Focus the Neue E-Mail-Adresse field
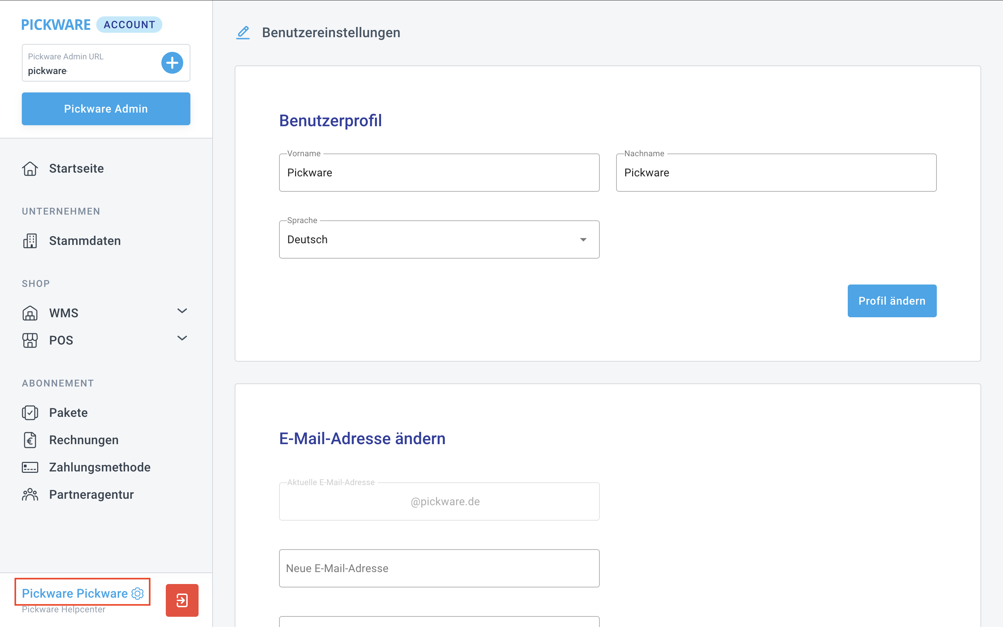 (x=439, y=568)
